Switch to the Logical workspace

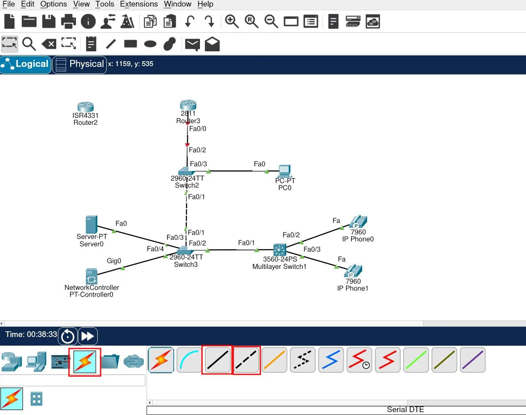point(25,64)
